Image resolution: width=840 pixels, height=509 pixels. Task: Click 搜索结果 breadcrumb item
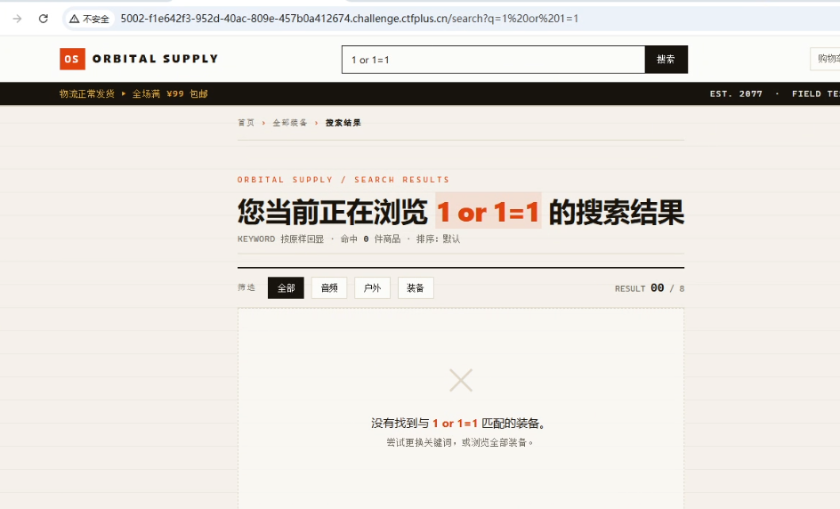pyautogui.click(x=343, y=123)
